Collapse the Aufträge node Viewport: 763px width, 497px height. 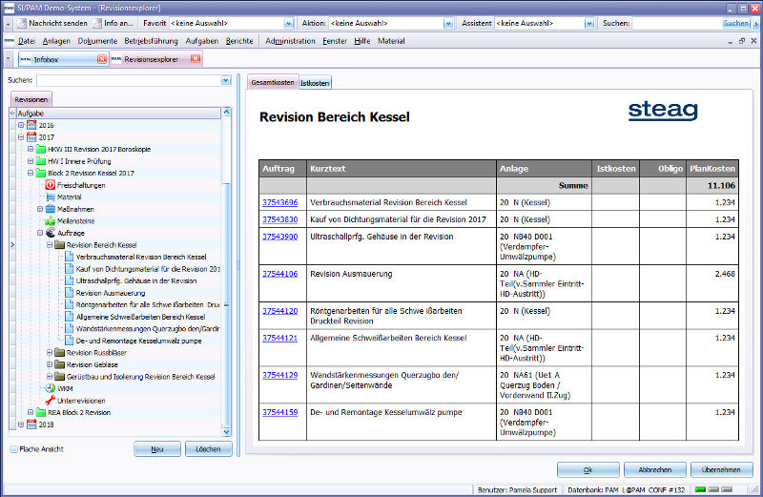[40, 233]
